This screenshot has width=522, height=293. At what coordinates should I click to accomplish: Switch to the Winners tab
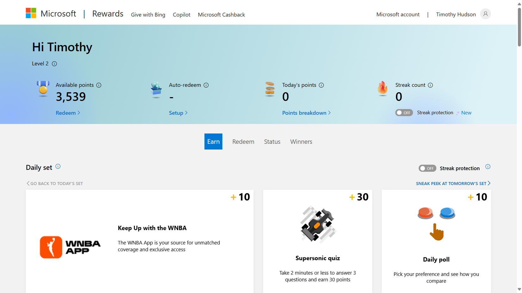(301, 142)
